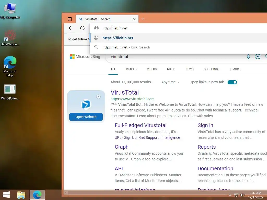Open the URL sublink

tap(118, 137)
